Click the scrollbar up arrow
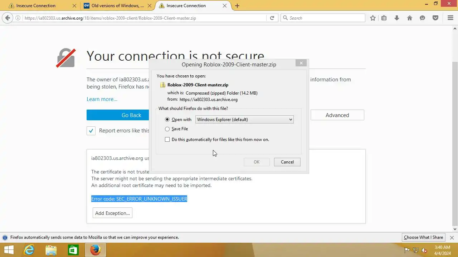The width and height of the screenshot is (458, 257). pos(455,28)
